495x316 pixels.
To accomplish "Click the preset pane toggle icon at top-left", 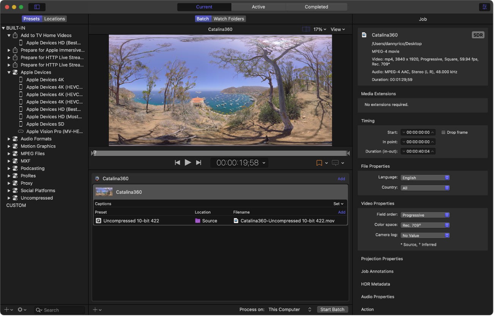I will [x=37, y=7].
